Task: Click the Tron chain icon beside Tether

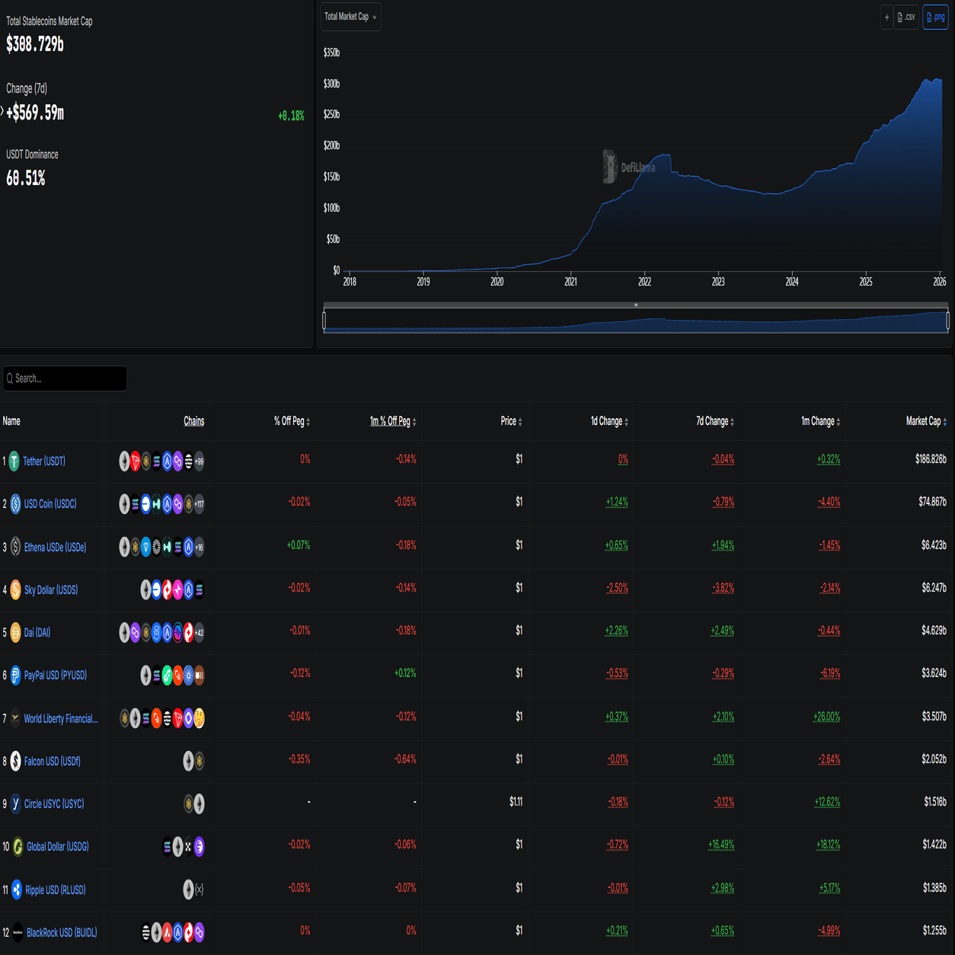Action: pos(135,461)
